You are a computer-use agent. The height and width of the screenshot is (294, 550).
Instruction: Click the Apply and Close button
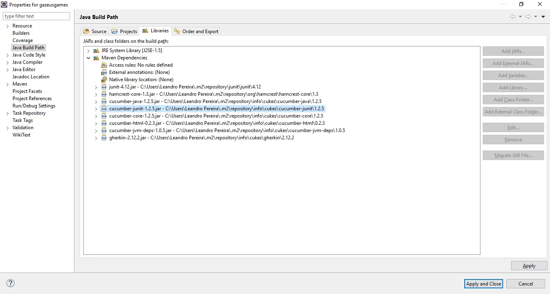click(x=484, y=283)
